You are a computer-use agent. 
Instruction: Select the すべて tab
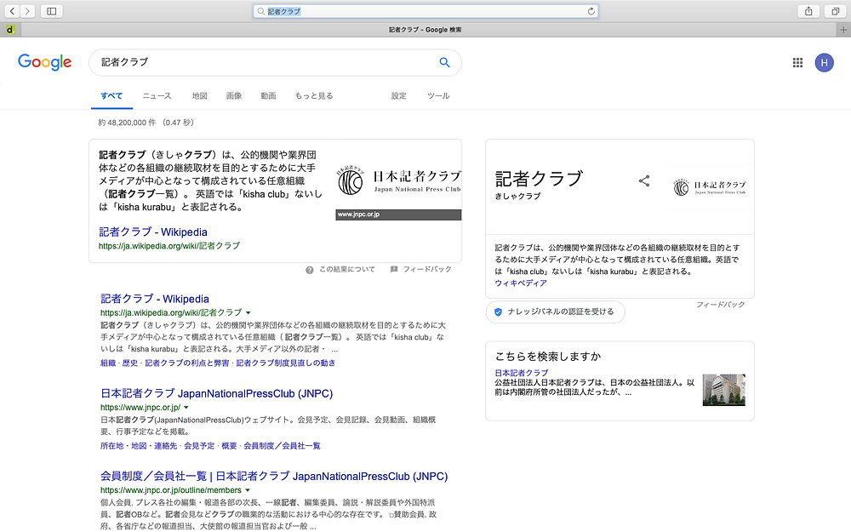[x=111, y=96]
